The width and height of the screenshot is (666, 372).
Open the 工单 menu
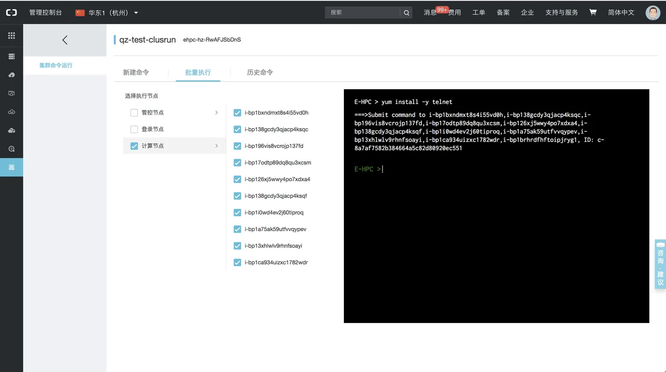tap(479, 13)
